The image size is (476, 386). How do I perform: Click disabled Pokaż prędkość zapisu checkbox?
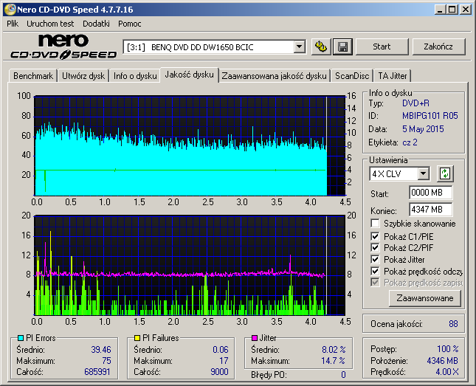tap(375, 283)
